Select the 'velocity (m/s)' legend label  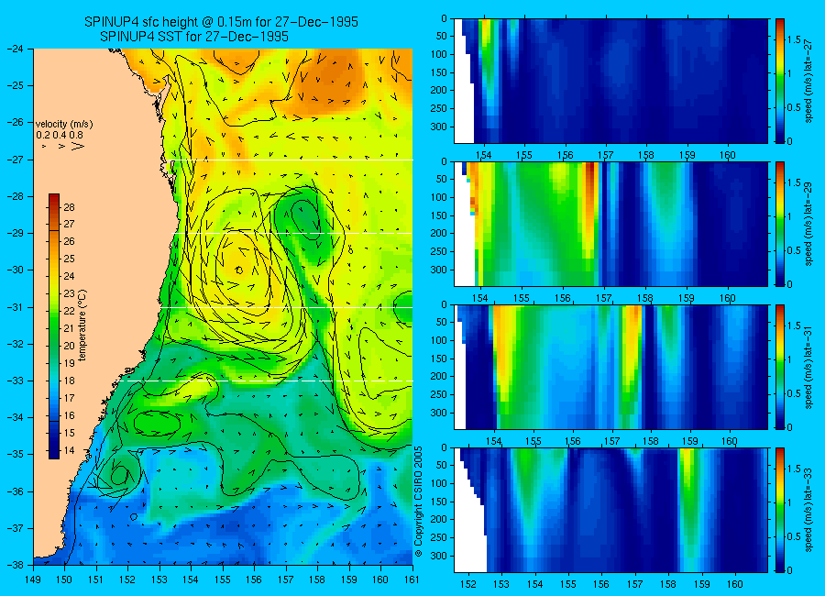[64, 125]
